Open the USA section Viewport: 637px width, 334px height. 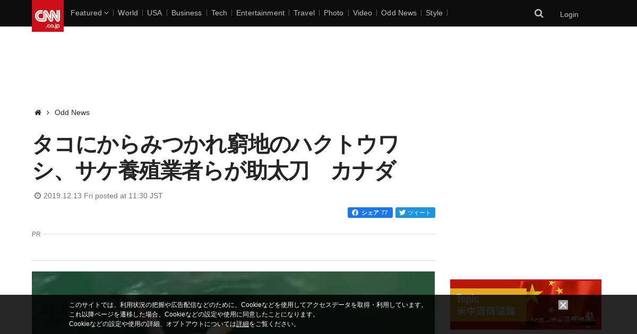pos(154,13)
